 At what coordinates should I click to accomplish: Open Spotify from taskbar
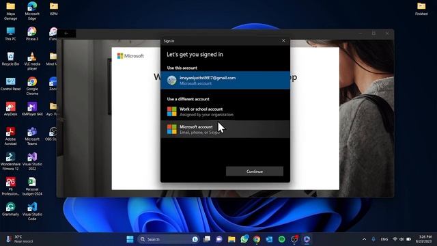[x=282, y=239]
